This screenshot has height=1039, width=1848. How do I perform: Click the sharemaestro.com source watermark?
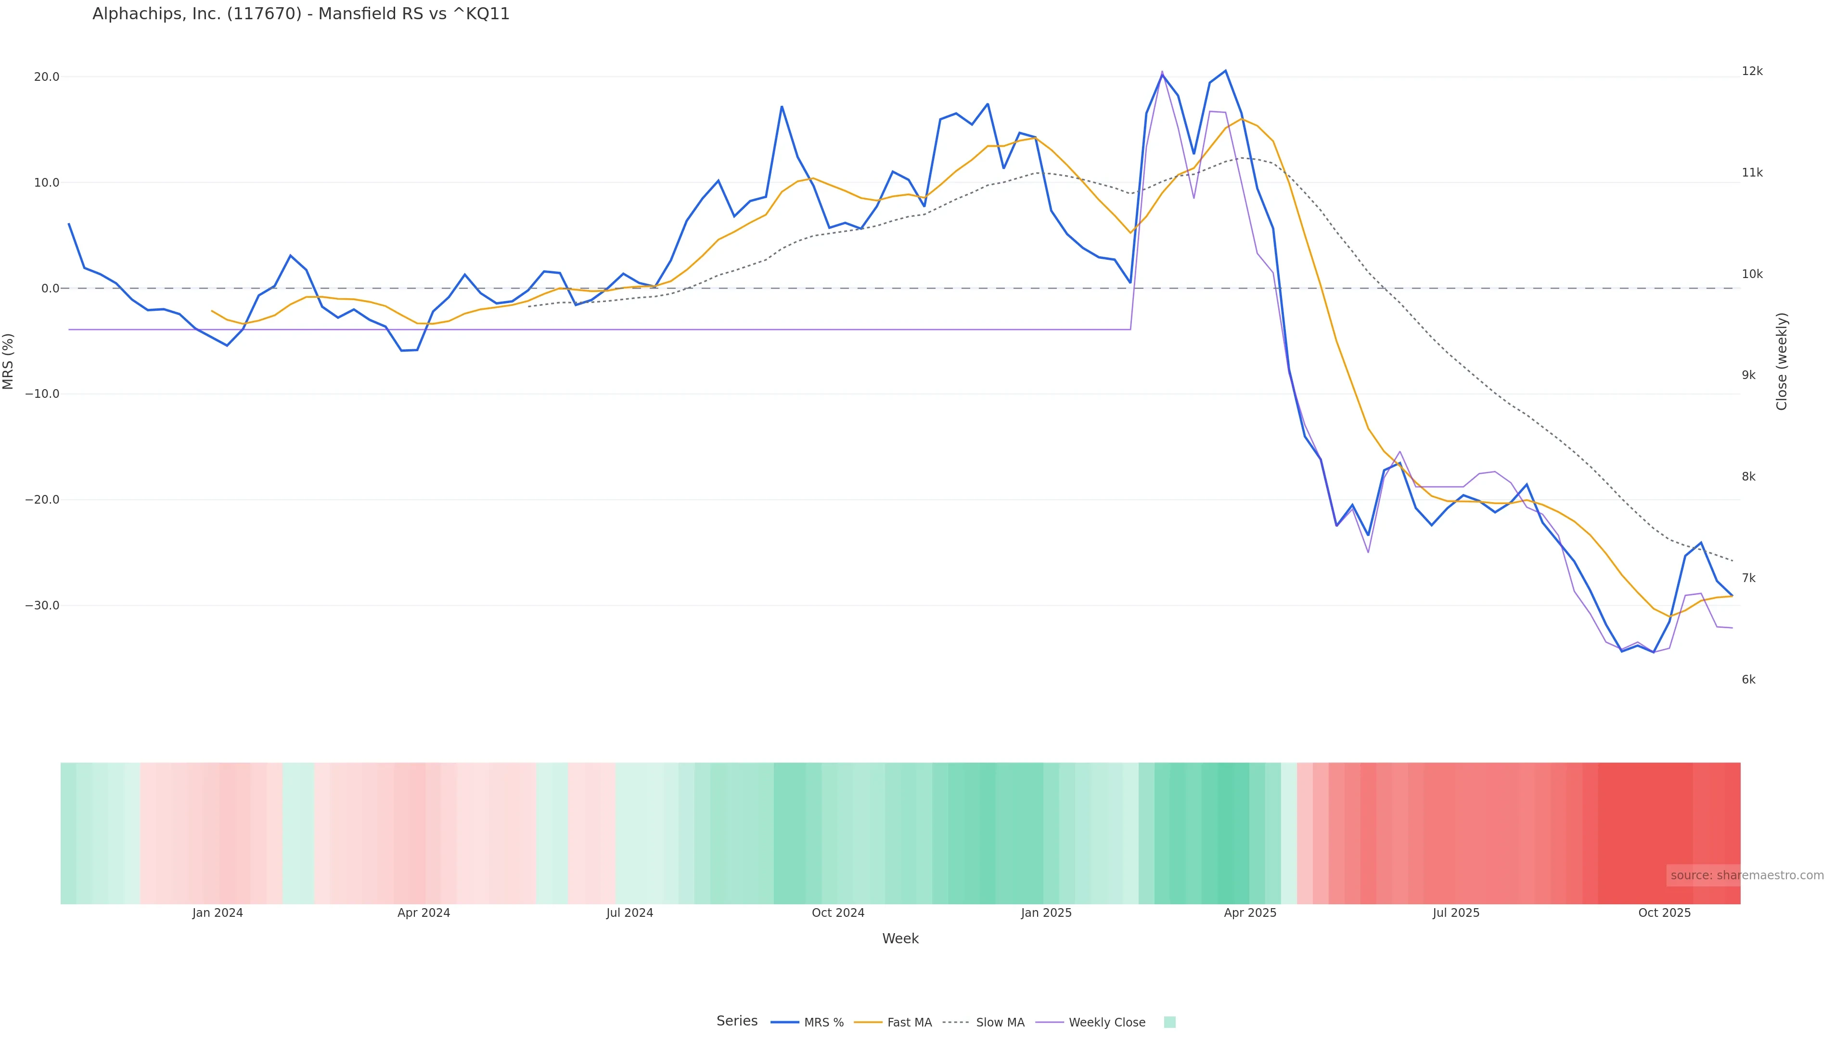coord(1746,875)
